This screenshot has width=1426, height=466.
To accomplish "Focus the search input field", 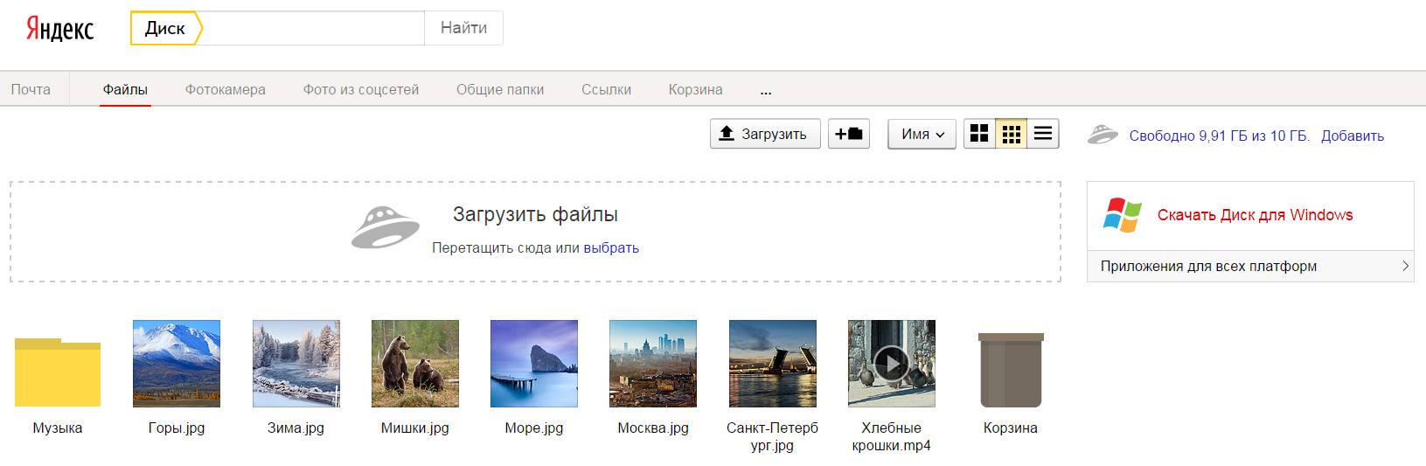I will point(315,28).
